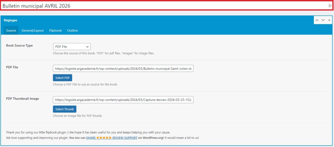The image size is (334, 147).
Task: Focus the book title field
Action: [x=163, y=6]
